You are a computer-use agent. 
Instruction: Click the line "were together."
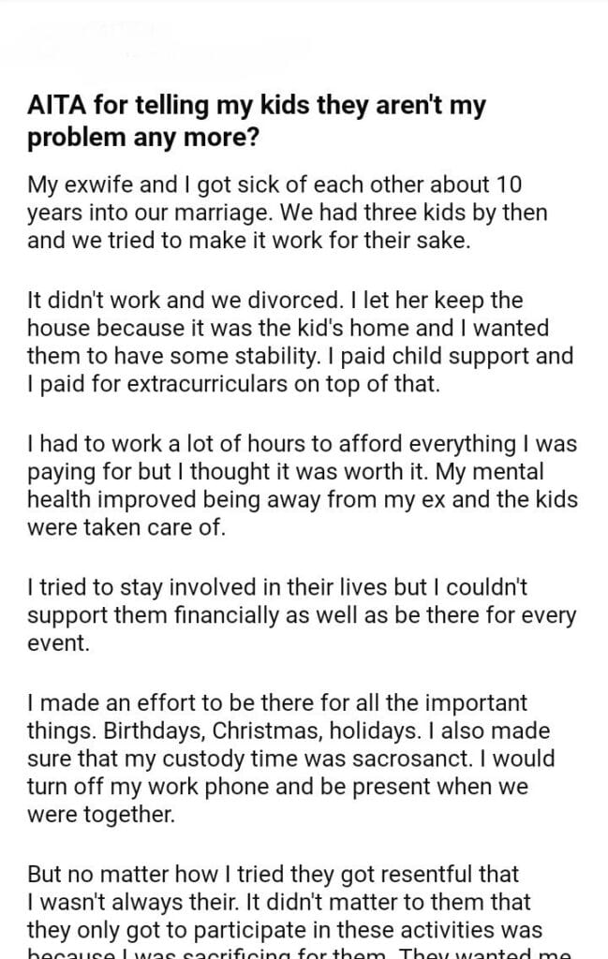pos(101,814)
